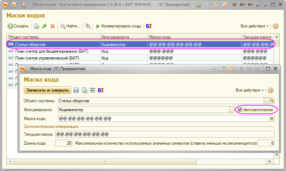Viewport: 286px width, 171px height.
Task: Open calculator icon in main title bar
Action: [x=216, y=5]
